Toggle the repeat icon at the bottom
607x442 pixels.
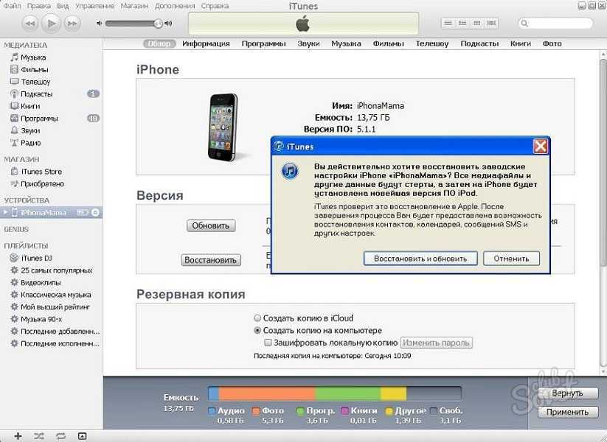(60, 436)
